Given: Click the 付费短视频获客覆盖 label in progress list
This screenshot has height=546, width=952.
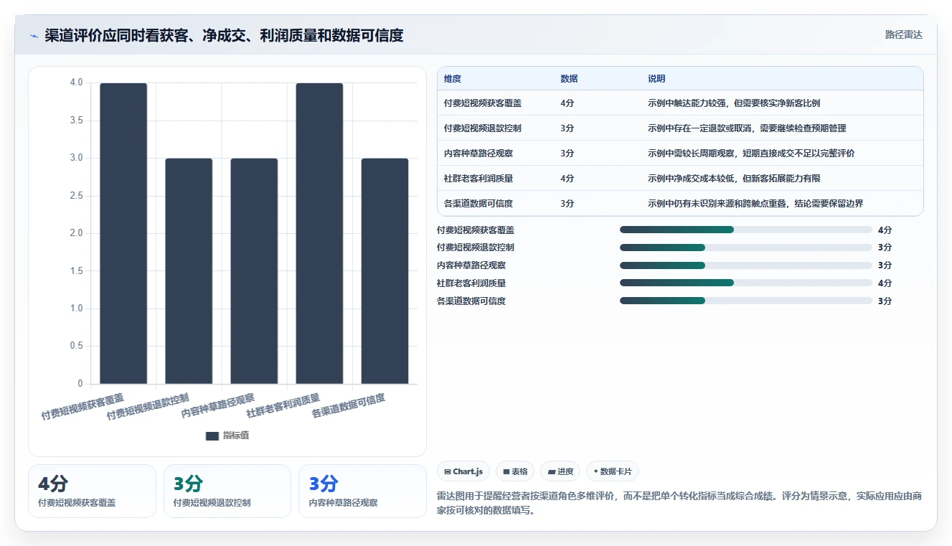Looking at the screenshot, I should pyautogui.click(x=476, y=230).
